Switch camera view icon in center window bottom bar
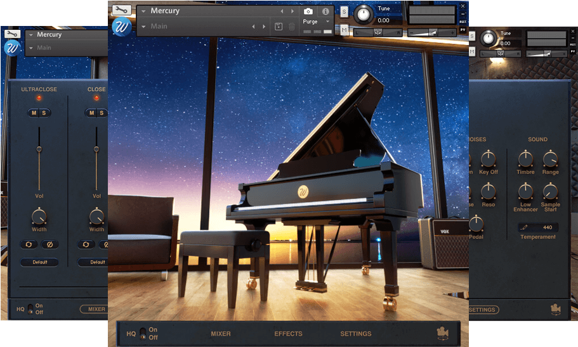 pyautogui.click(x=442, y=333)
